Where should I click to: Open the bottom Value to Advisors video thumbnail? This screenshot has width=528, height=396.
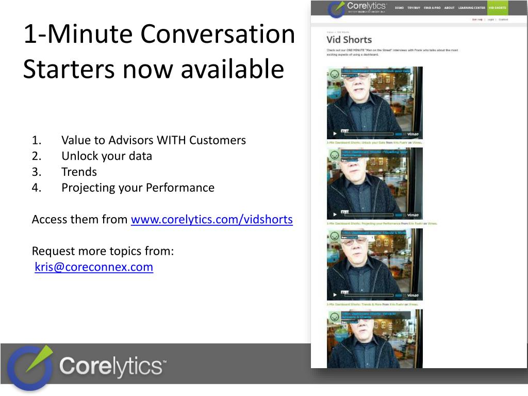click(375, 339)
